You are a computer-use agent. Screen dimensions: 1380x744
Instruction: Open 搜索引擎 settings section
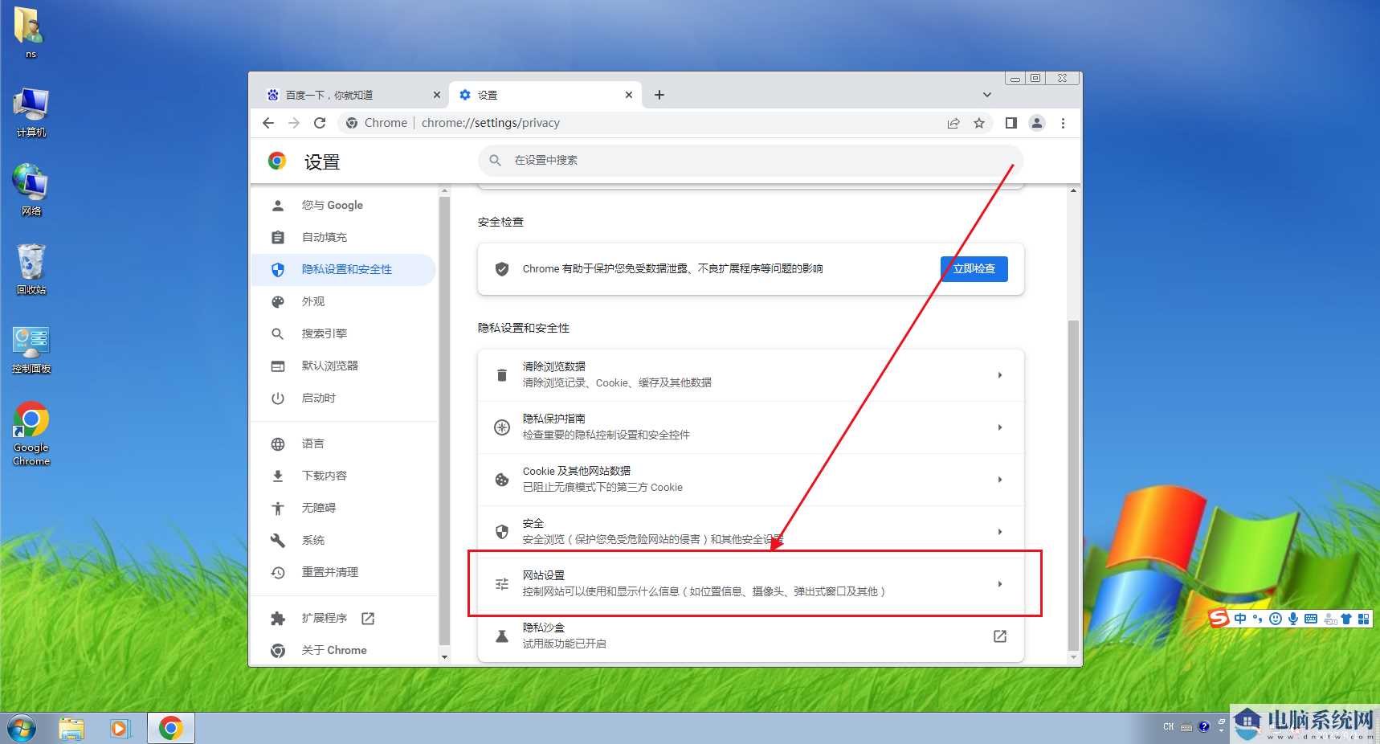click(344, 334)
